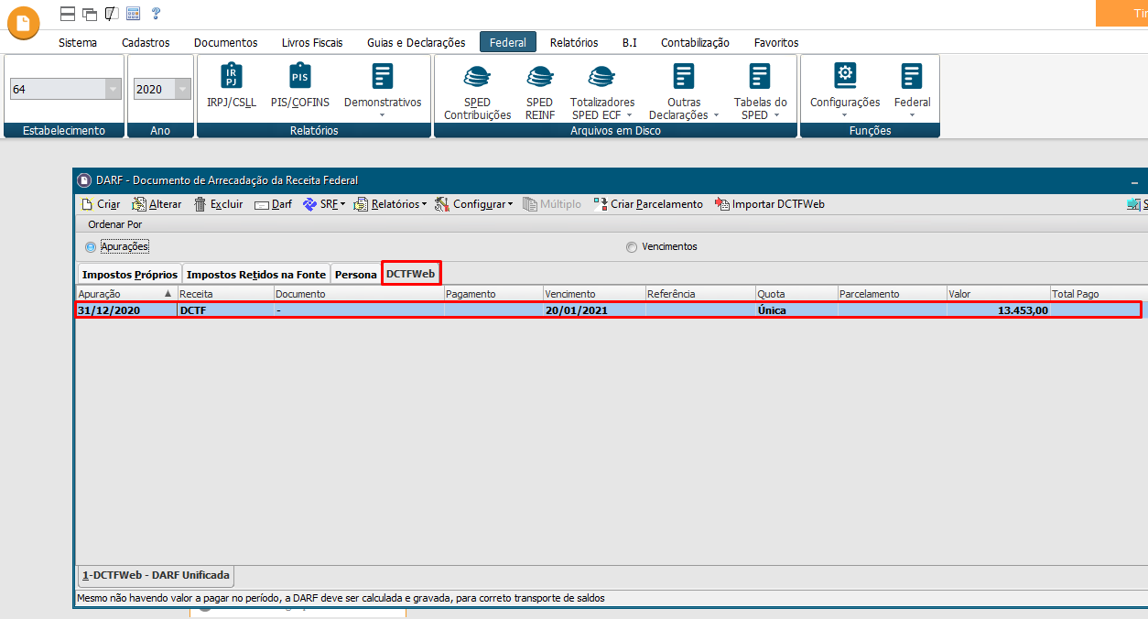Click the SPED Contribuições icon
Screen dimensions: 1148x619
point(477,77)
